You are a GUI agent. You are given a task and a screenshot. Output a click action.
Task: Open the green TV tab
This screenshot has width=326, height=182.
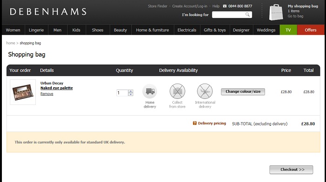pos(288,30)
